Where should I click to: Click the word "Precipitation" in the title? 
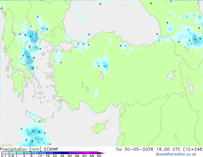coord(13,149)
